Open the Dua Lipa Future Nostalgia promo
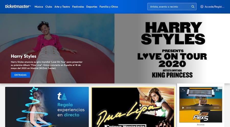 133,107
